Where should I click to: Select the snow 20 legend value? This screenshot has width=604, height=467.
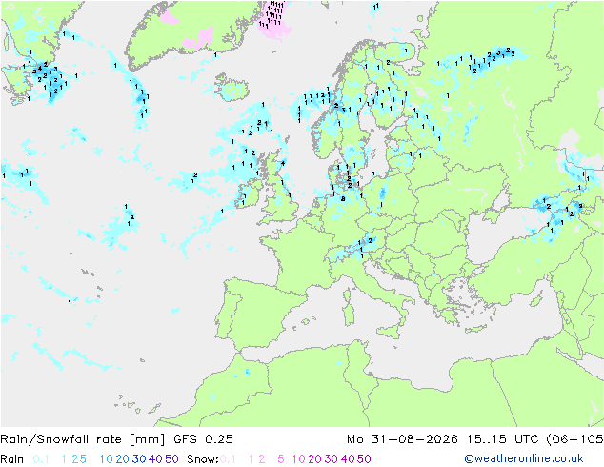click(314, 459)
